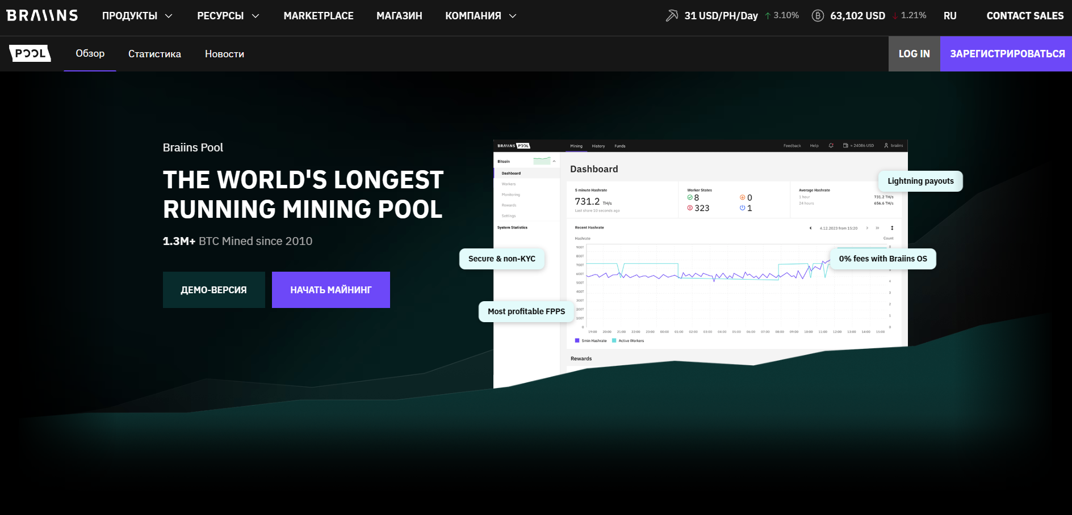The width and height of the screenshot is (1072, 515).
Task: Click the mining pickaxe hashprice icon
Action: tap(672, 16)
